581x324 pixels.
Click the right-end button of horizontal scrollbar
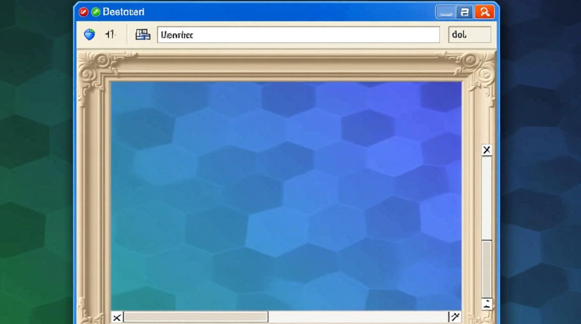pyautogui.click(x=455, y=318)
